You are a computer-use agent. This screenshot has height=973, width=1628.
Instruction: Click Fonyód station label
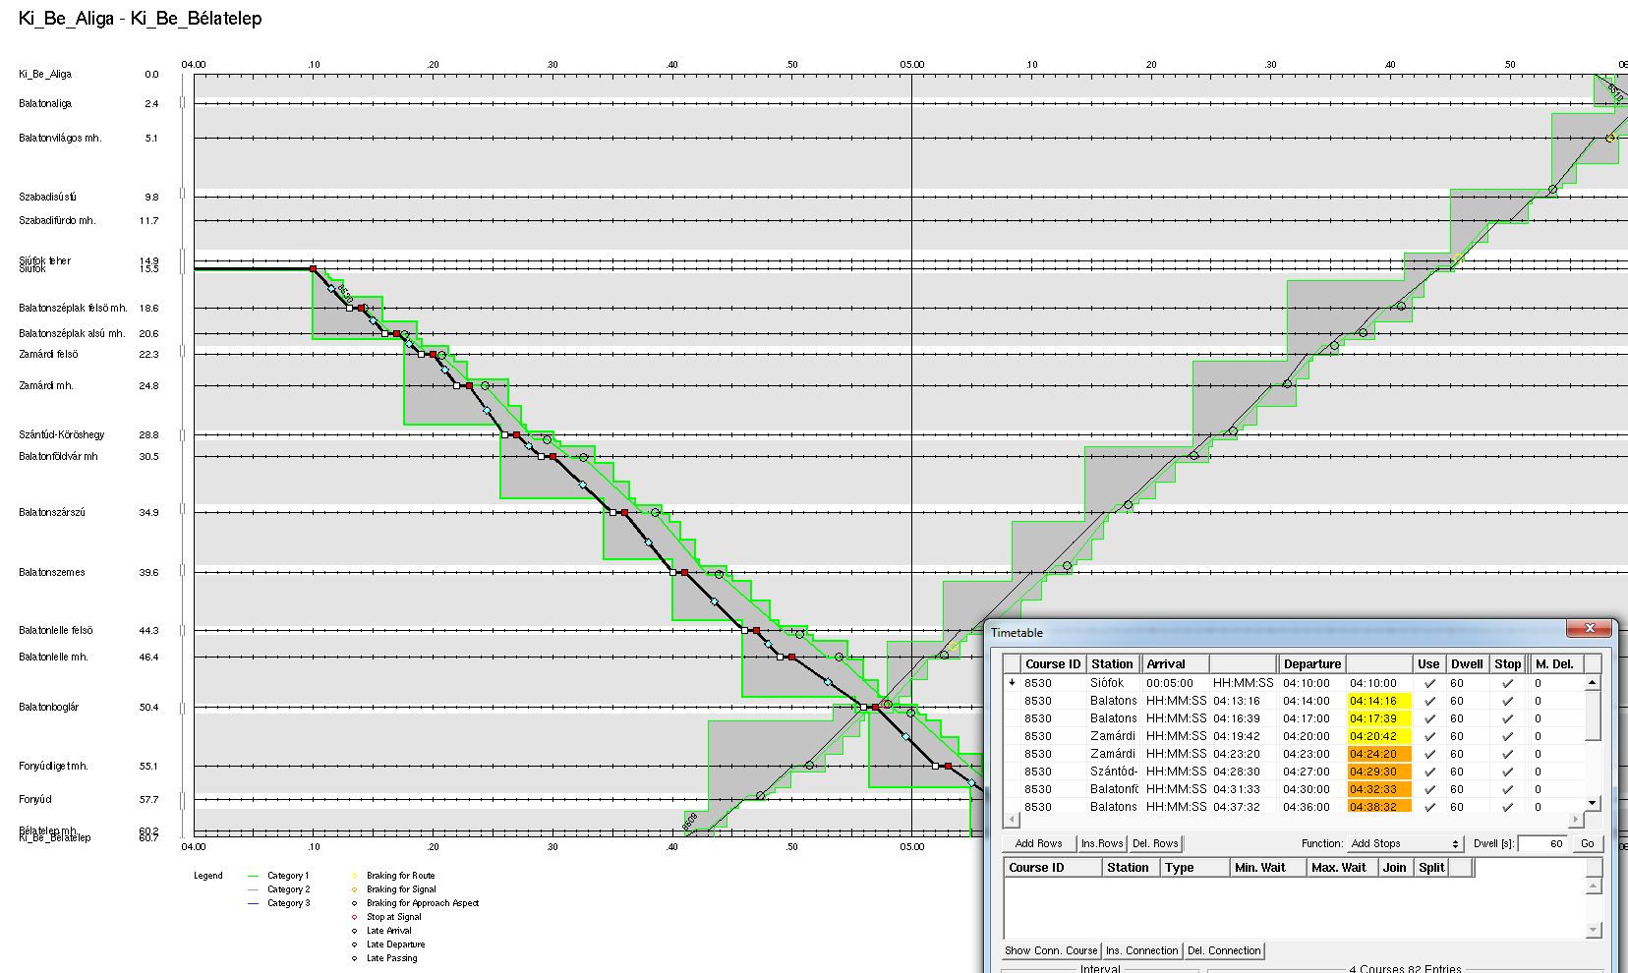coord(34,799)
